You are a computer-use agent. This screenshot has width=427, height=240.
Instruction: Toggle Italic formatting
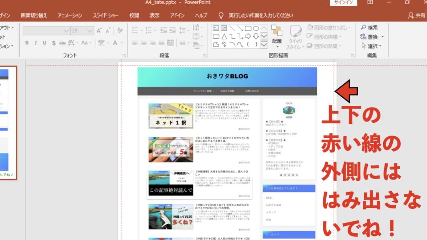pos(36,42)
